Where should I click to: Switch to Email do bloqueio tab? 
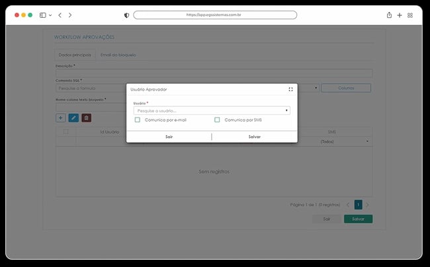[118, 55]
